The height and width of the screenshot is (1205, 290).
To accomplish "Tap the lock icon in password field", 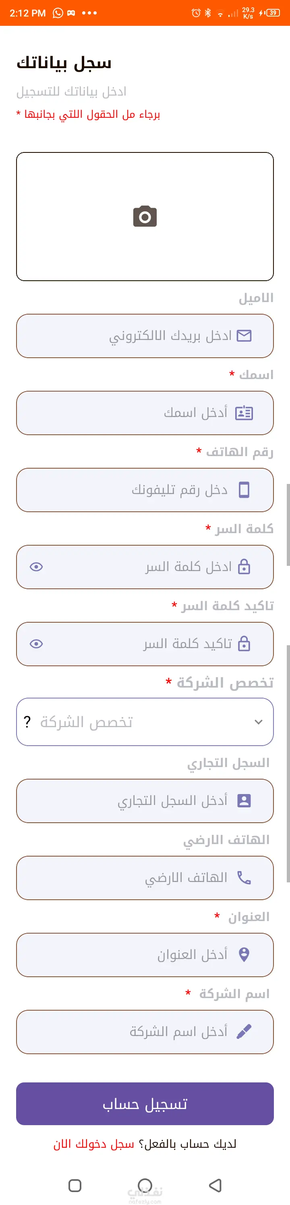I will point(244,567).
